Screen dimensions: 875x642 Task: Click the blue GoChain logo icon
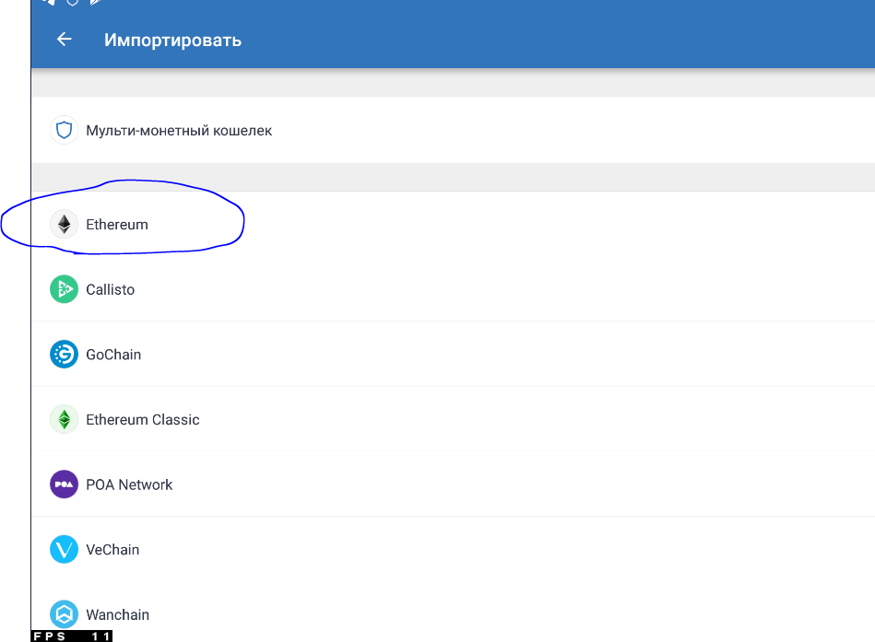pyautogui.click(x=65, y=355)
